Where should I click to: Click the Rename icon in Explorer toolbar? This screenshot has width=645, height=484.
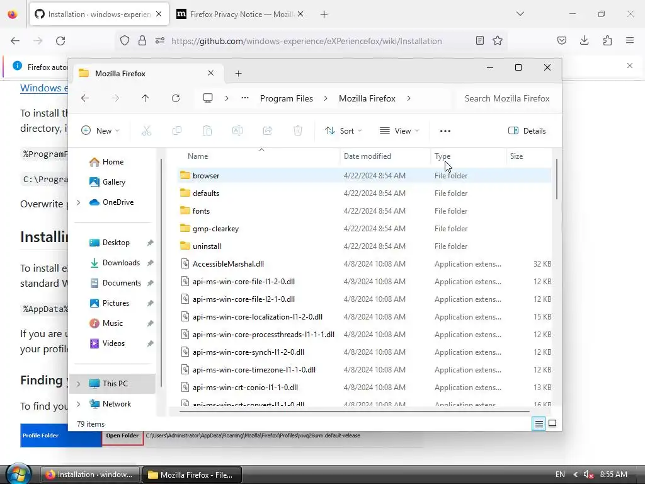pos(237,131)
